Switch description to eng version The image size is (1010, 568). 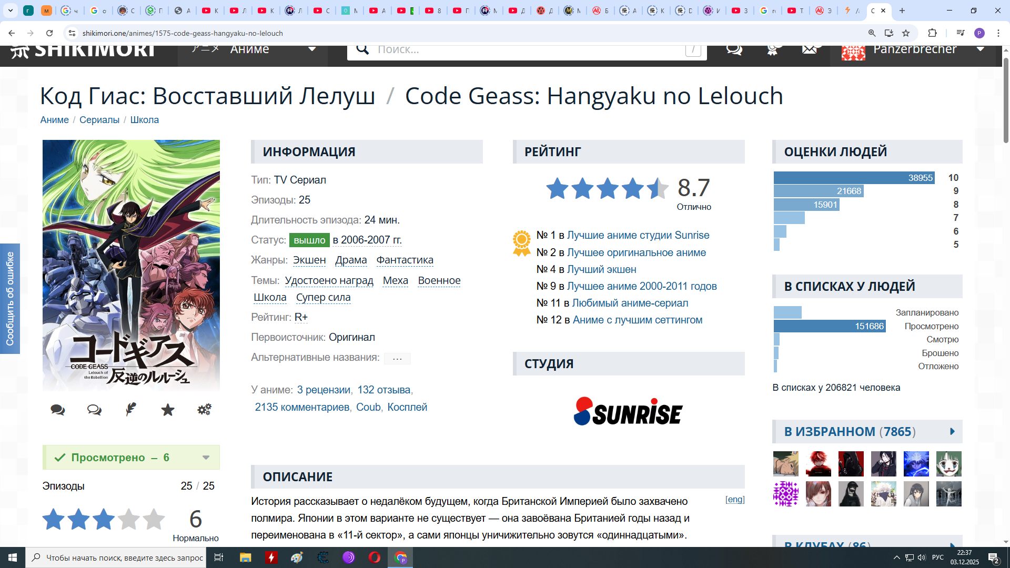[734, 500]
